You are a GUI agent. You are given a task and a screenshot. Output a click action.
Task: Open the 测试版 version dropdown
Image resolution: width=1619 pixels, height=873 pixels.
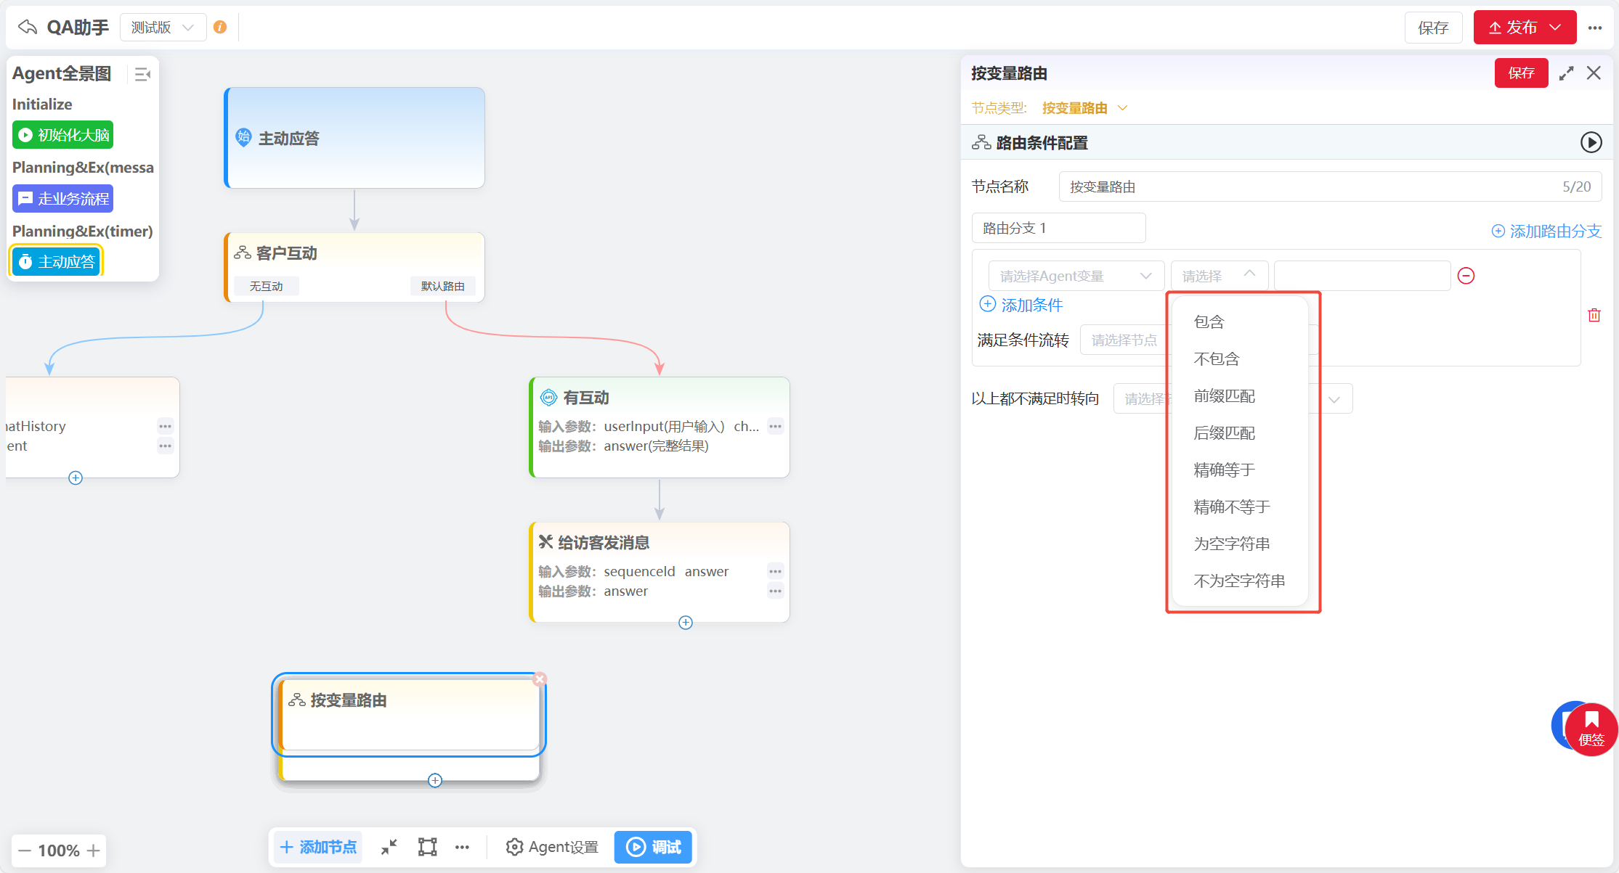(163, 28)
